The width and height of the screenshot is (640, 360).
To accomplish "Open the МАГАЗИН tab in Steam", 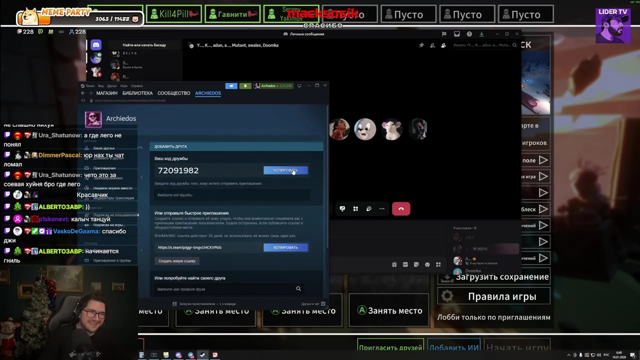I will coord(107,93).
